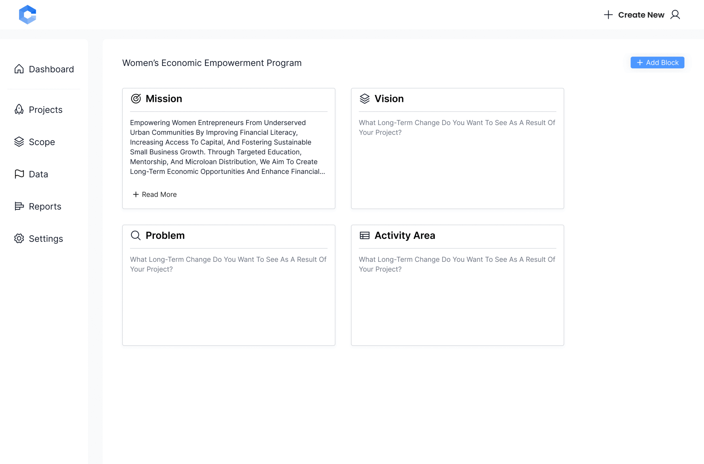
Task: Open the Projects menu item
Action: [38, 110]
